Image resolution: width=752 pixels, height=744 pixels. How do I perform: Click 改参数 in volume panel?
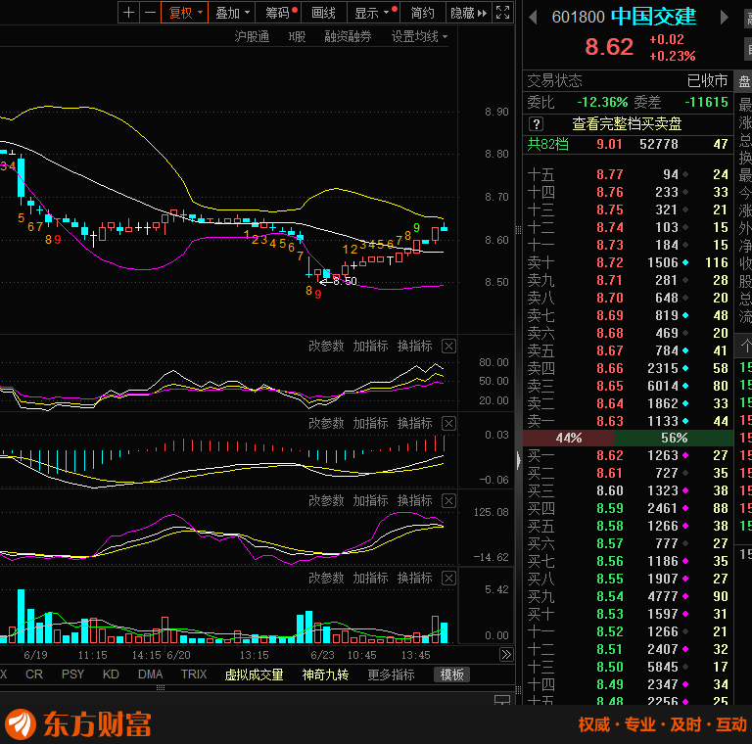click(x=326, y=578)
